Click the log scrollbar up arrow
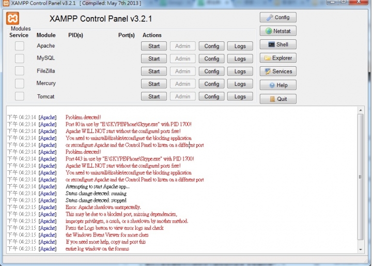 point(361,110)
